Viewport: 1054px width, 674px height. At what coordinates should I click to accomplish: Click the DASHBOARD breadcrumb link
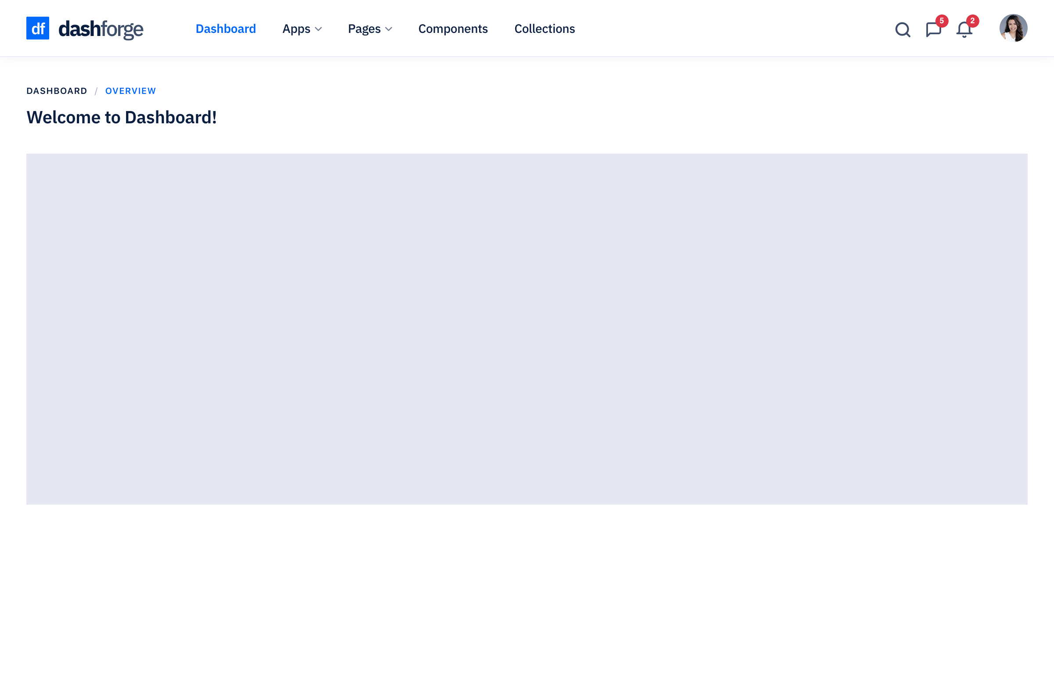pos(57,91)
